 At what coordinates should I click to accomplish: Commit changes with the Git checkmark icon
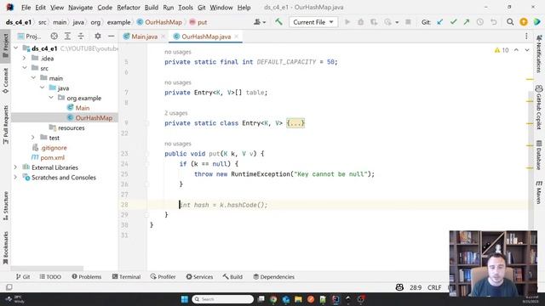click(453, 22)
